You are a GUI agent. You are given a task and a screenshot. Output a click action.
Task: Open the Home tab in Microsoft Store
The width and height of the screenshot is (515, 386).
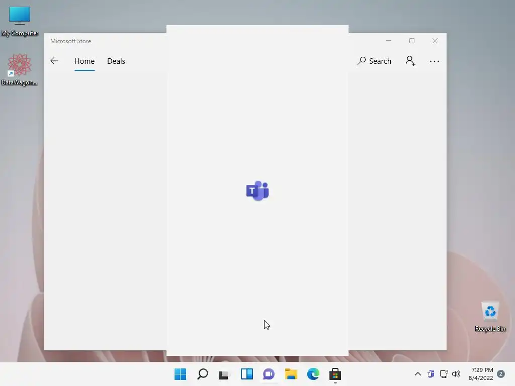(x=84, y=61)
